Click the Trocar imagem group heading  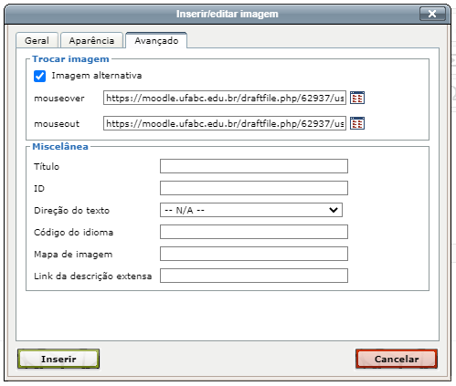click(70, 59)
